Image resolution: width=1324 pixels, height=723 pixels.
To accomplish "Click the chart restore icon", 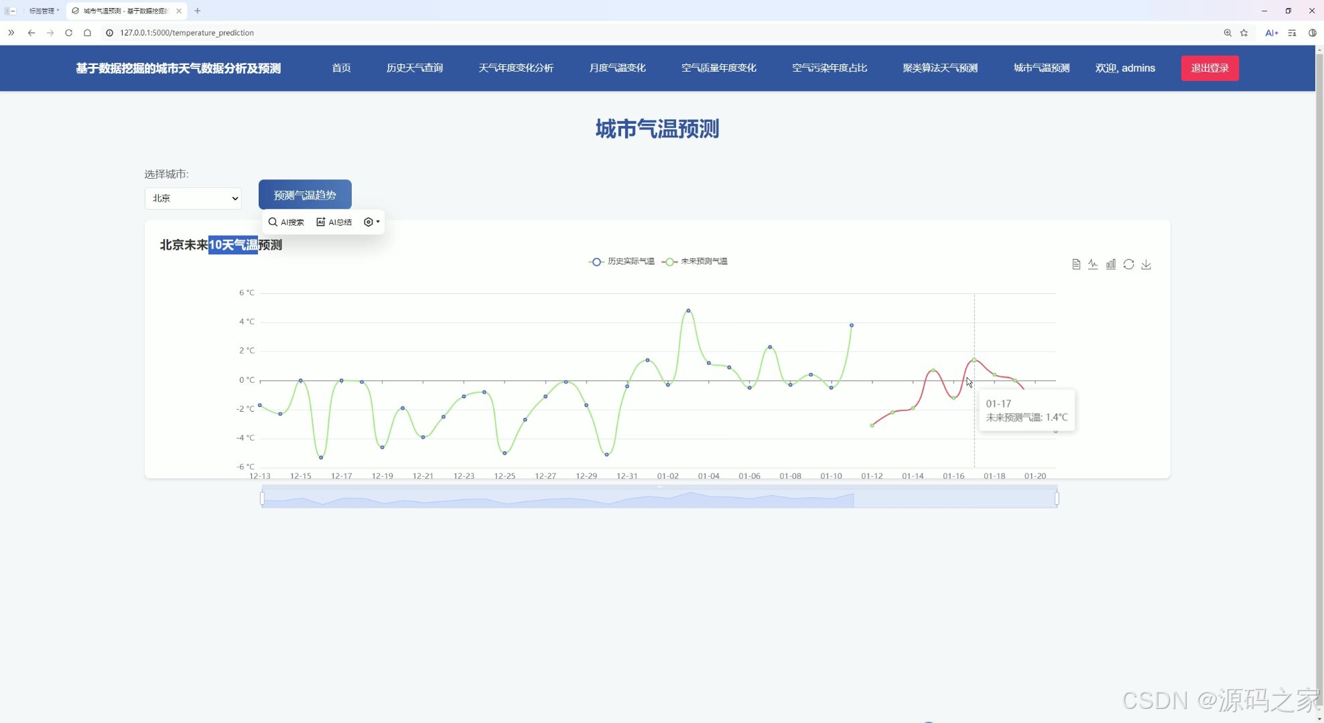I will pos(1128,264).
